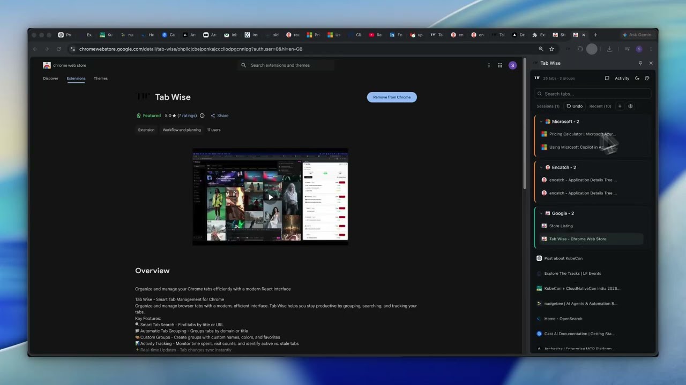Open the Chrome profile S avatar
Screen dimensions: 686x385
[639, 49]
